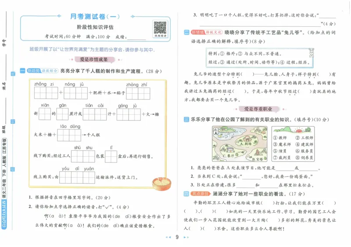
Task: Click the 考试时间:60分钟 text
Action: point(63,36)
